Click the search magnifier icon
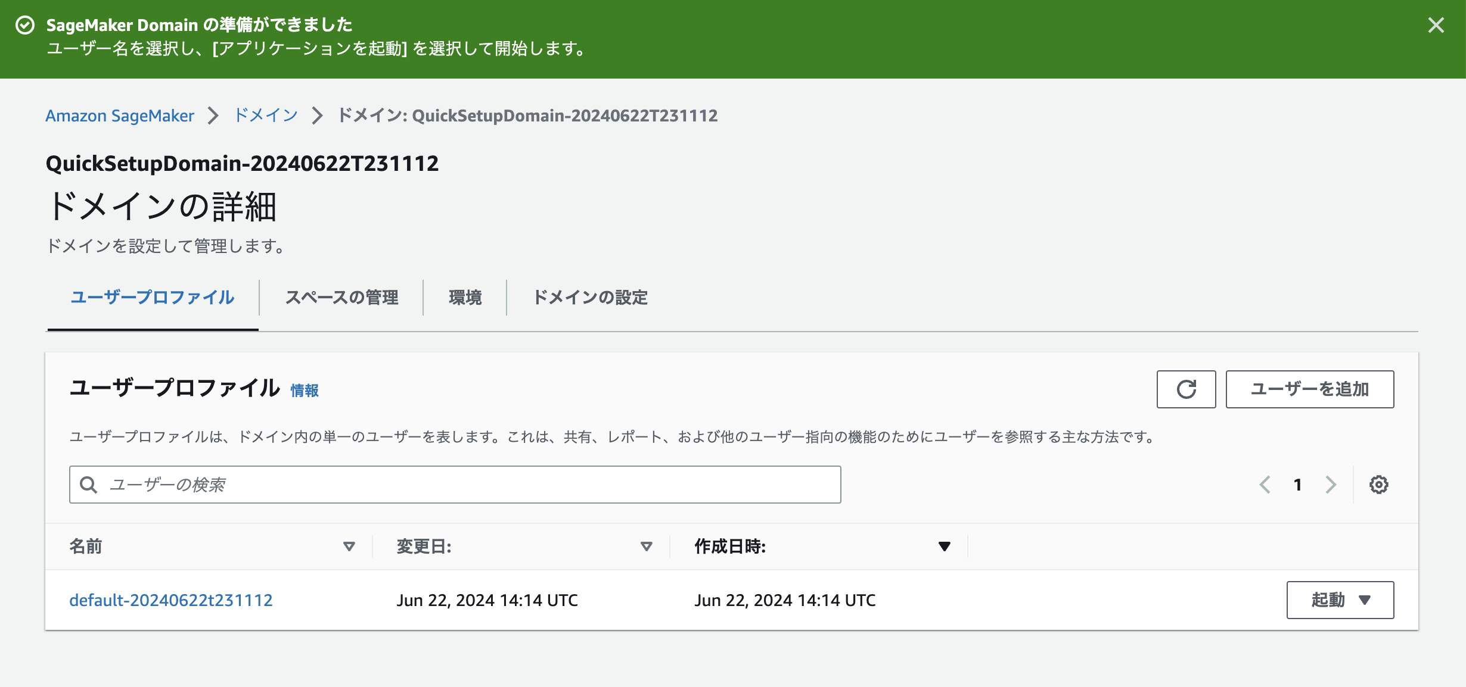Screen dimensions: 1466x687 pyautogui.click(x=89, y=485)
